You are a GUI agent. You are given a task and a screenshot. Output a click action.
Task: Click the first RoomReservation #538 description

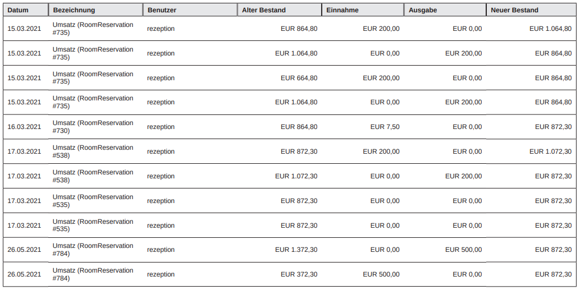(x=93, y=151)
